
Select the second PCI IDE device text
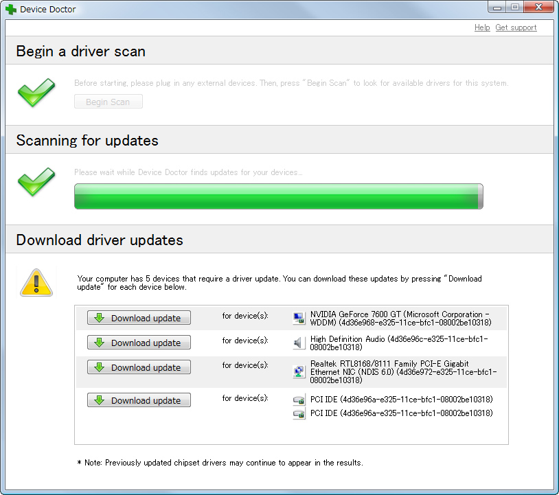[402, 413]
